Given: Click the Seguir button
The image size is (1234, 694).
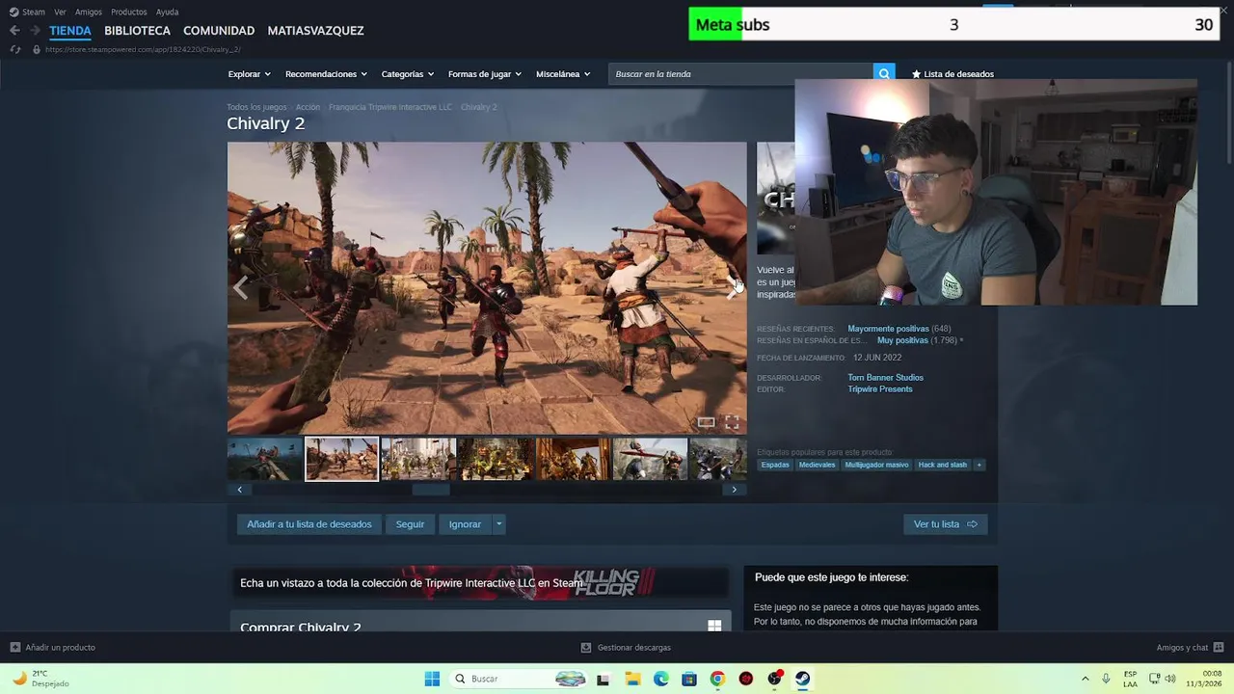Looking at the screenshot, I should [x=410, y=524].
